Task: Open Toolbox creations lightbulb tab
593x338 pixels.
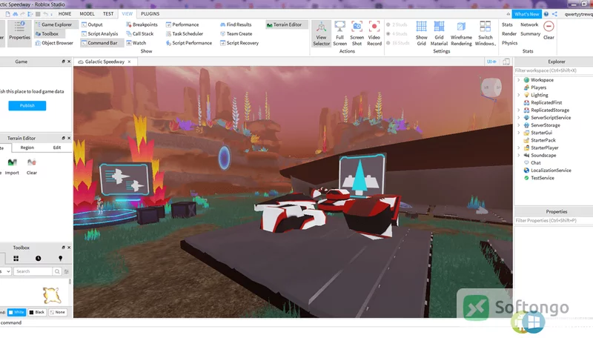Action: pos(61,259)
